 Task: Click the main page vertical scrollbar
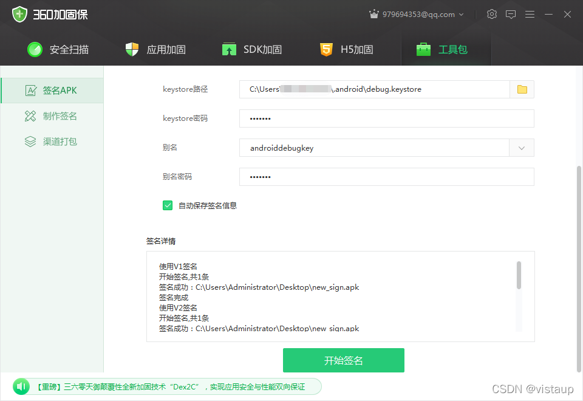(579, 269)
